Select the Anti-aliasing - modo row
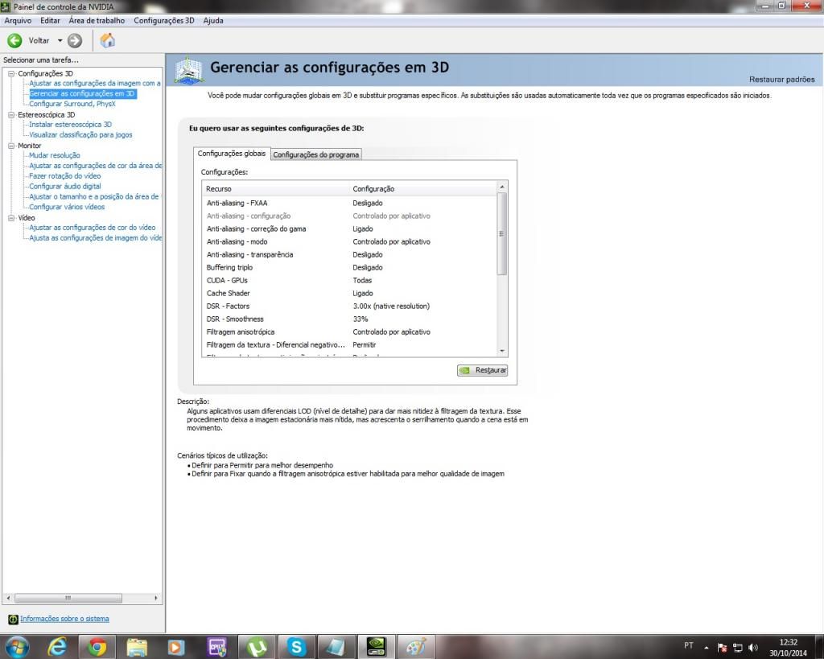 tap(349, 241)
